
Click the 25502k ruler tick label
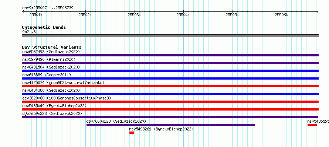85,15
